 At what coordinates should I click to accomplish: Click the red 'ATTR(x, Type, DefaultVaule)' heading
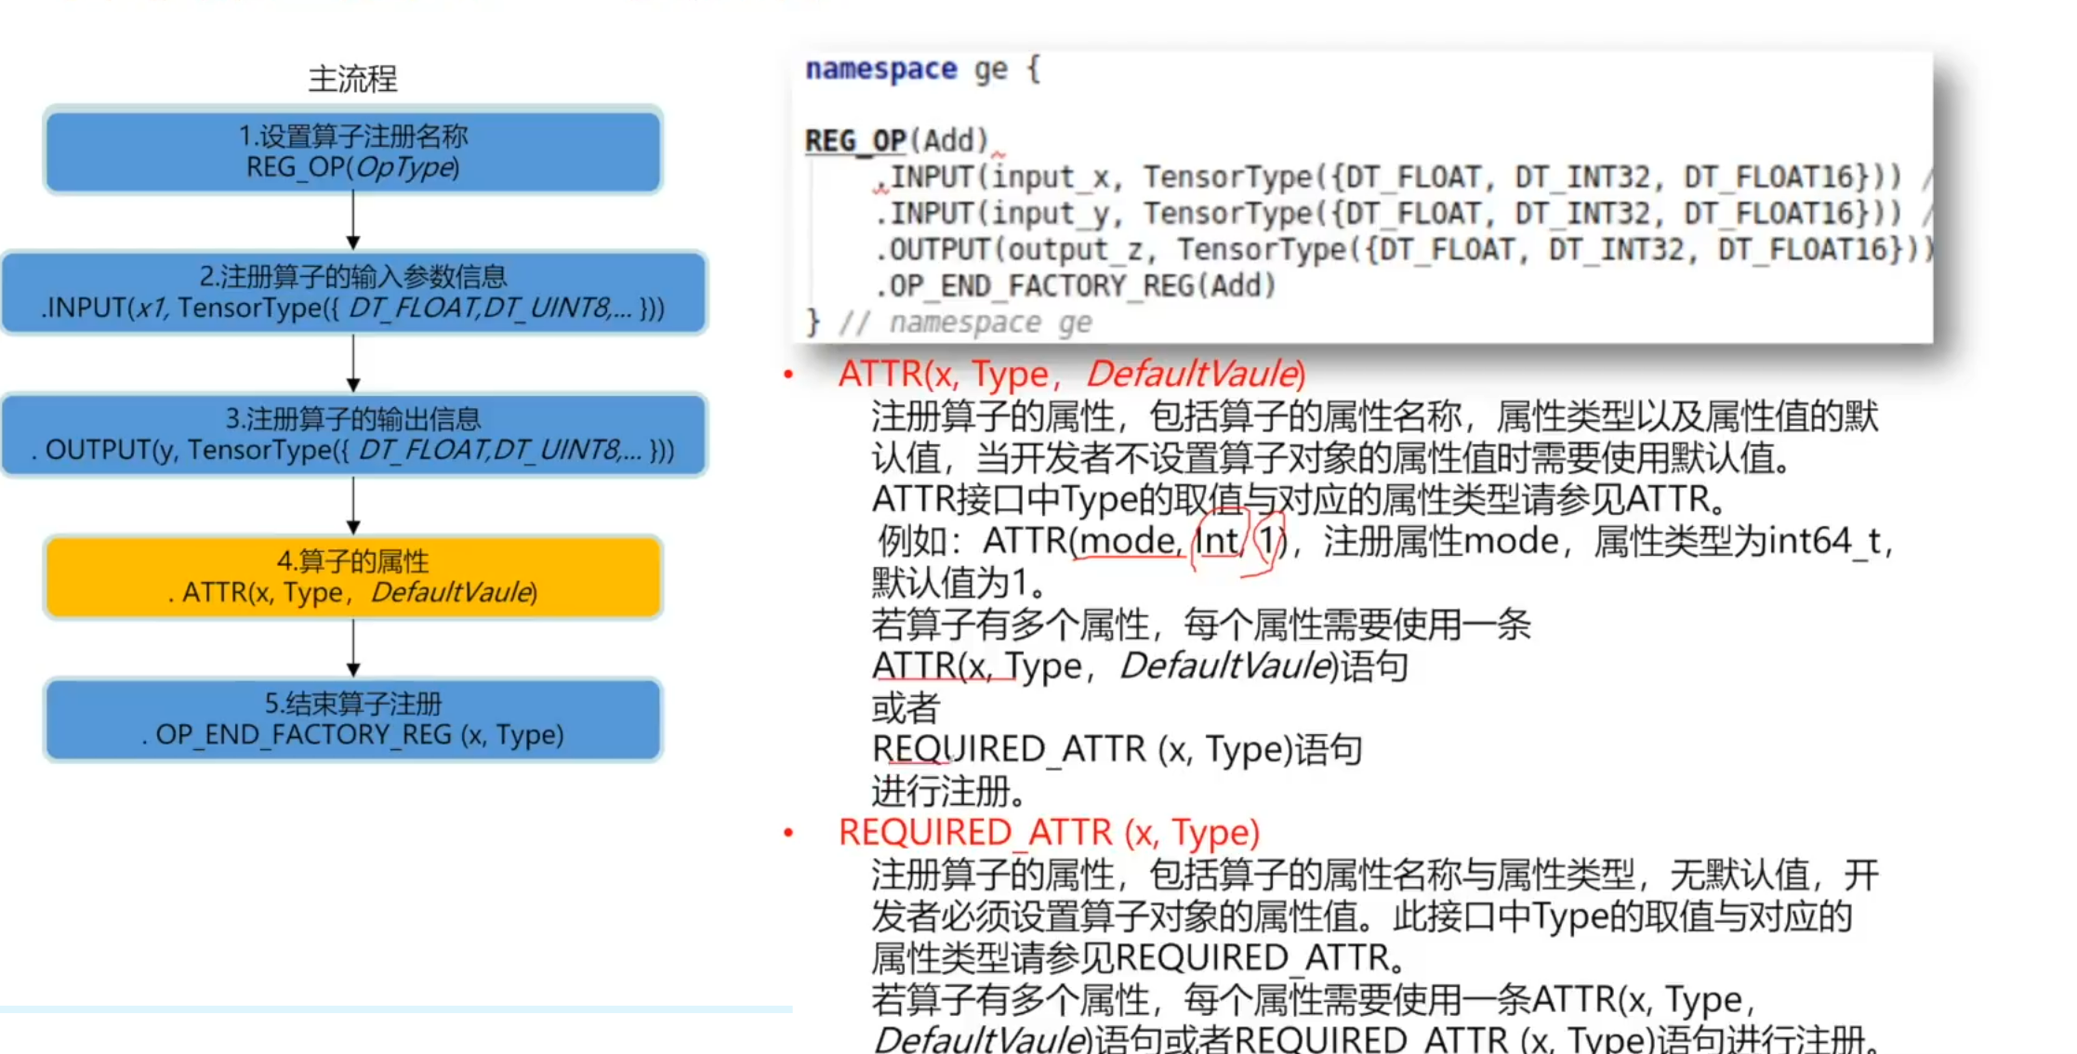(x=1071, y=374)
